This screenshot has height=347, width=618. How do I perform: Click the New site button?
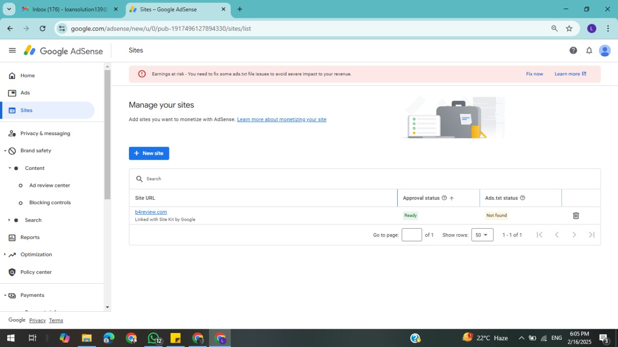pyautogui.click(x=149, y=153)
